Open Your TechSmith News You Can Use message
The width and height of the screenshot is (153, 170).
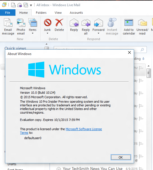(92, 169)
